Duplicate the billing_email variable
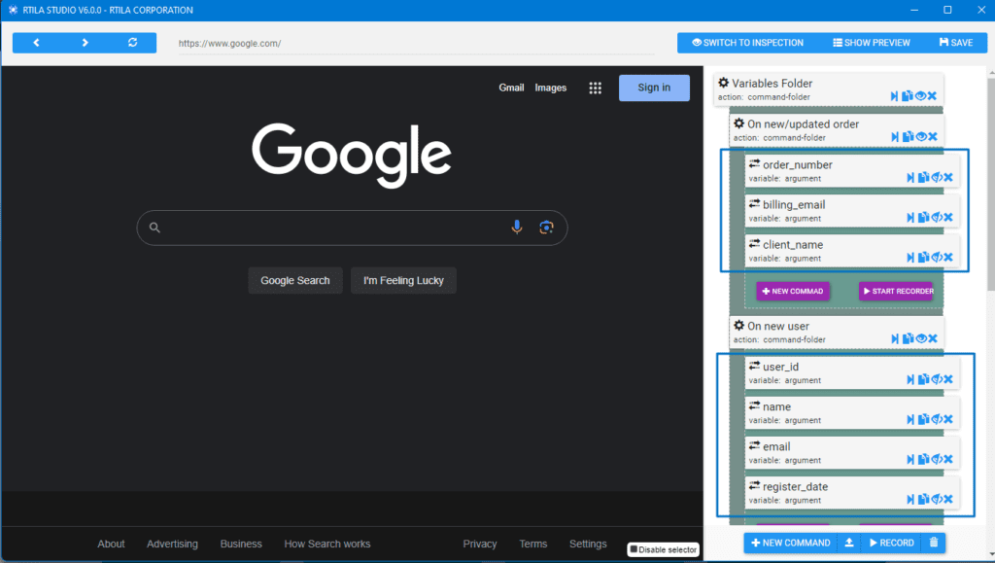 click(x=924, y=217)
